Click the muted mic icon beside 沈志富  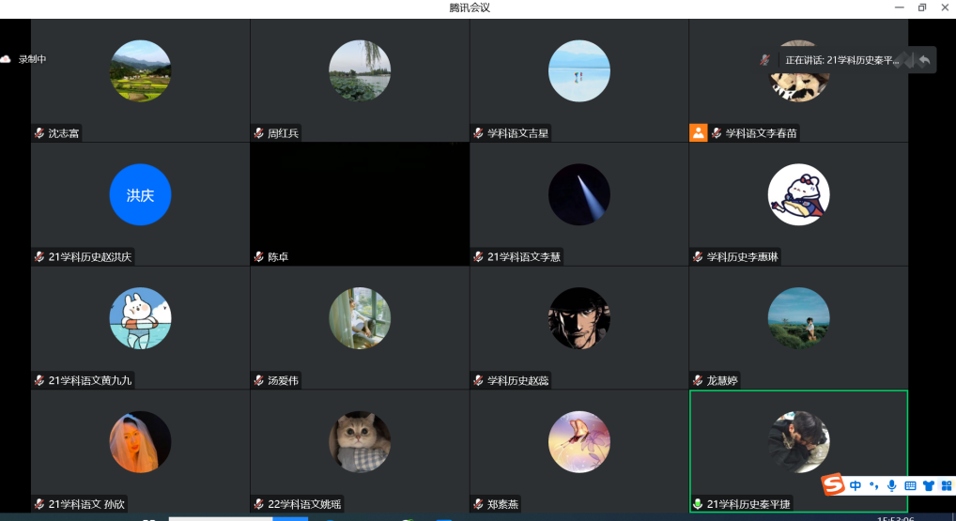[39, 133]
